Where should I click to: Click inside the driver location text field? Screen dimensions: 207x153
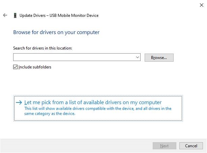(x=74, y=58)
